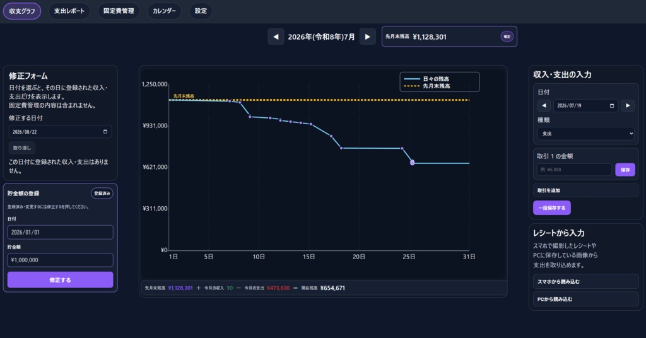This screenshot has width=646, height=338.
Task: Click 今月の支出 ¥473,630 value
Action: (278, 288)
